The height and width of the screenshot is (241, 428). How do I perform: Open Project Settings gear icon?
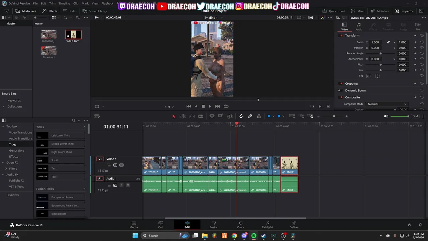point(420,225)
